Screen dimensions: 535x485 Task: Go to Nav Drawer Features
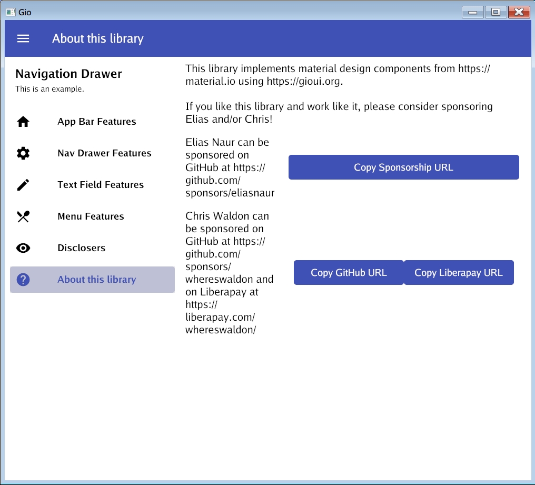104,153
